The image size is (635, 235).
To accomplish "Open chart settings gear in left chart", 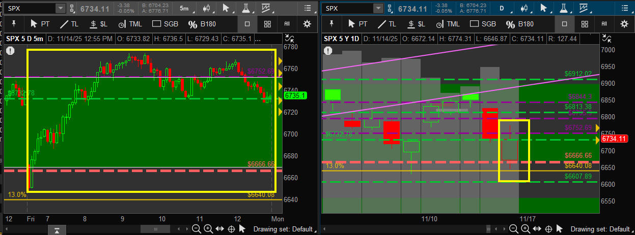I will coord(307,24).
